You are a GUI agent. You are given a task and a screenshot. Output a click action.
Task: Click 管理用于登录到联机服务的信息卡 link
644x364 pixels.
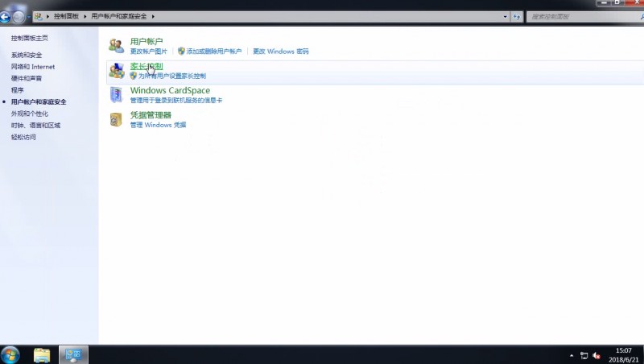(x=176, y=100)
